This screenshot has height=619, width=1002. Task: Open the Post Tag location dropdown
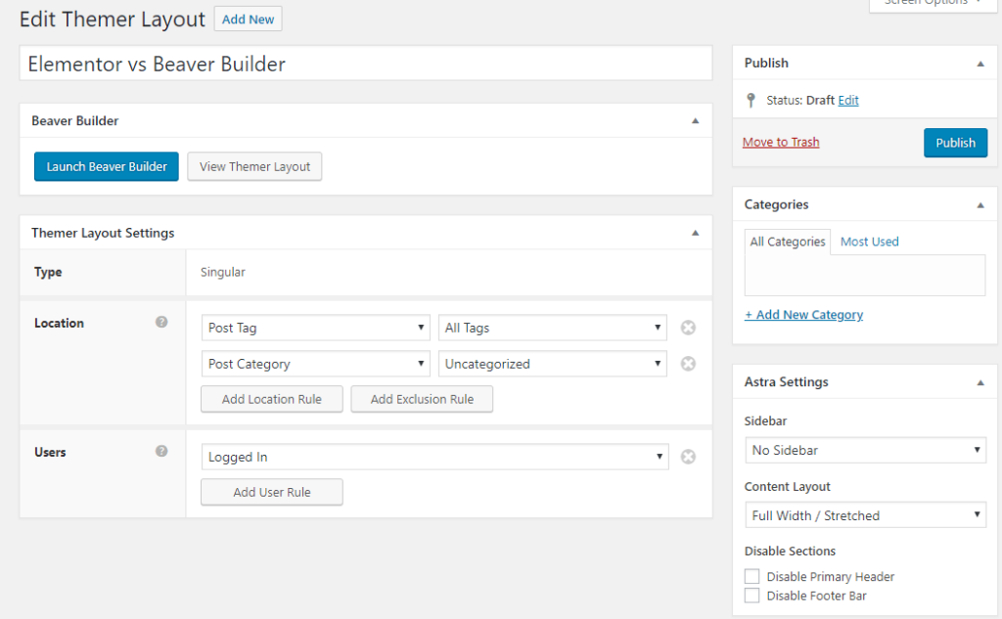[x=315, y=328]
